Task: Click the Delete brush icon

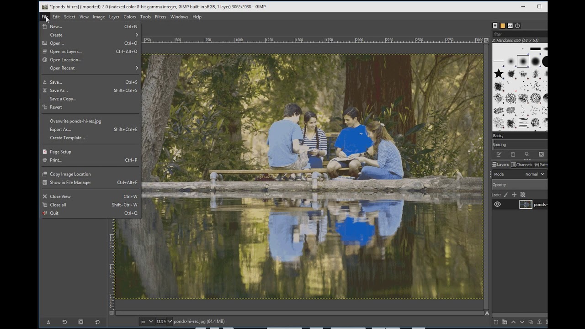Action: pyautogui.click(x=541, y=154)
